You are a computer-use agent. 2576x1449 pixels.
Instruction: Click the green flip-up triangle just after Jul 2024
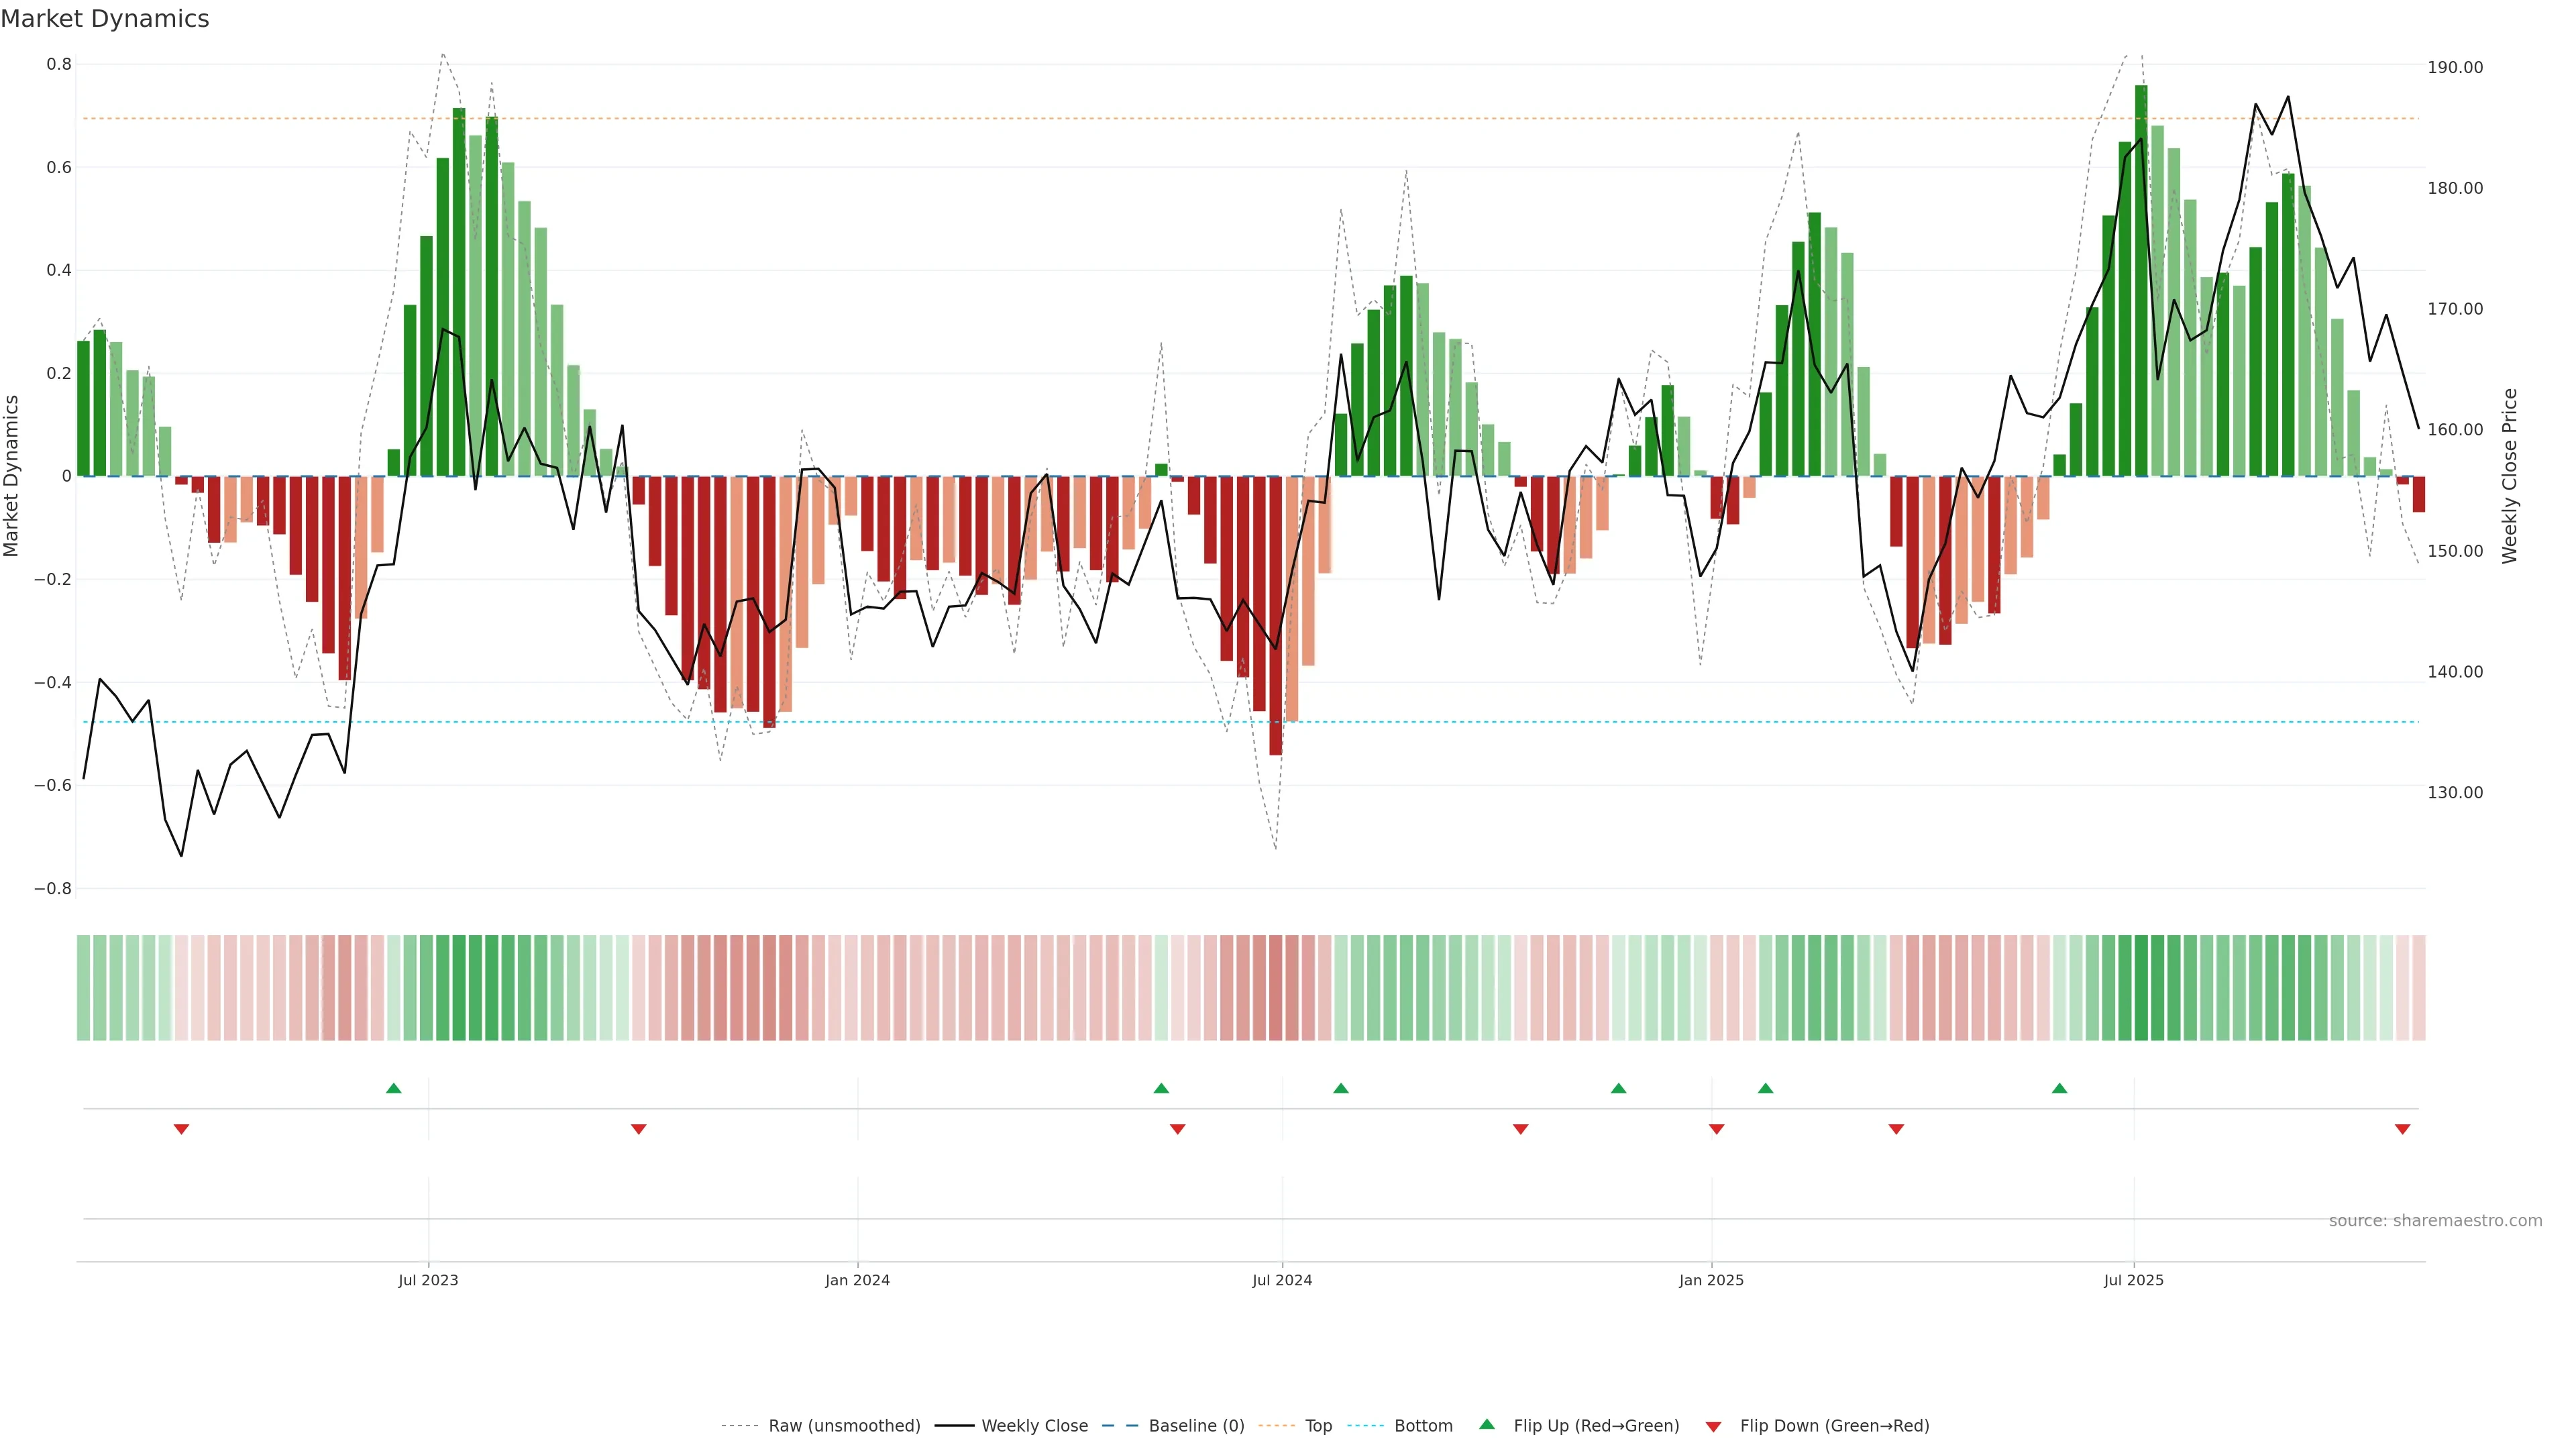pos(1340,1088)
